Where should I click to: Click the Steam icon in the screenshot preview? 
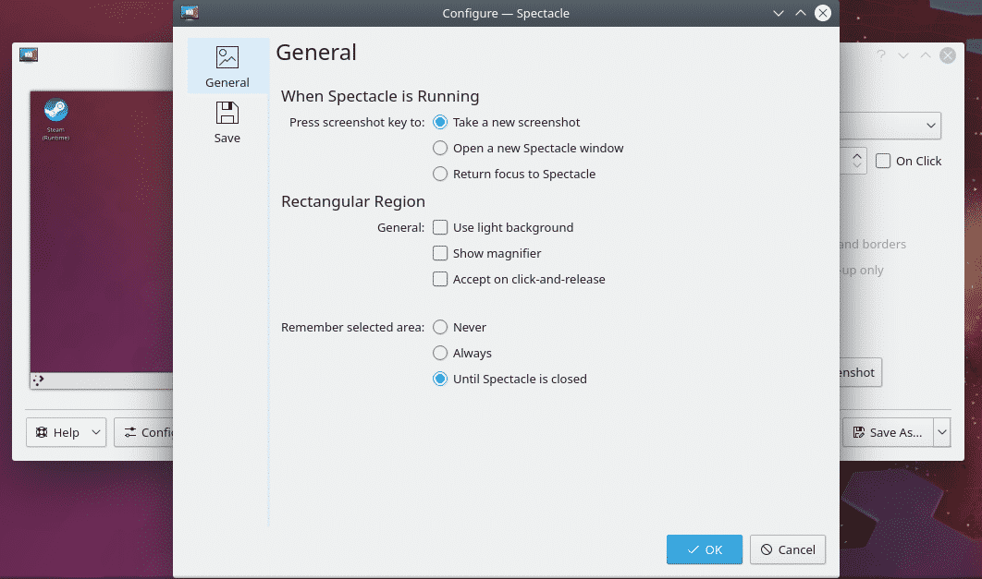coord(55,111)
